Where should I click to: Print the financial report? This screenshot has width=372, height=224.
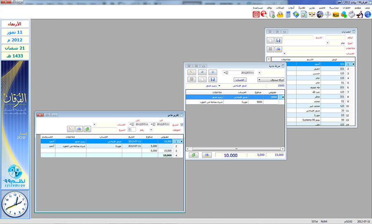[x=79, y=129]
